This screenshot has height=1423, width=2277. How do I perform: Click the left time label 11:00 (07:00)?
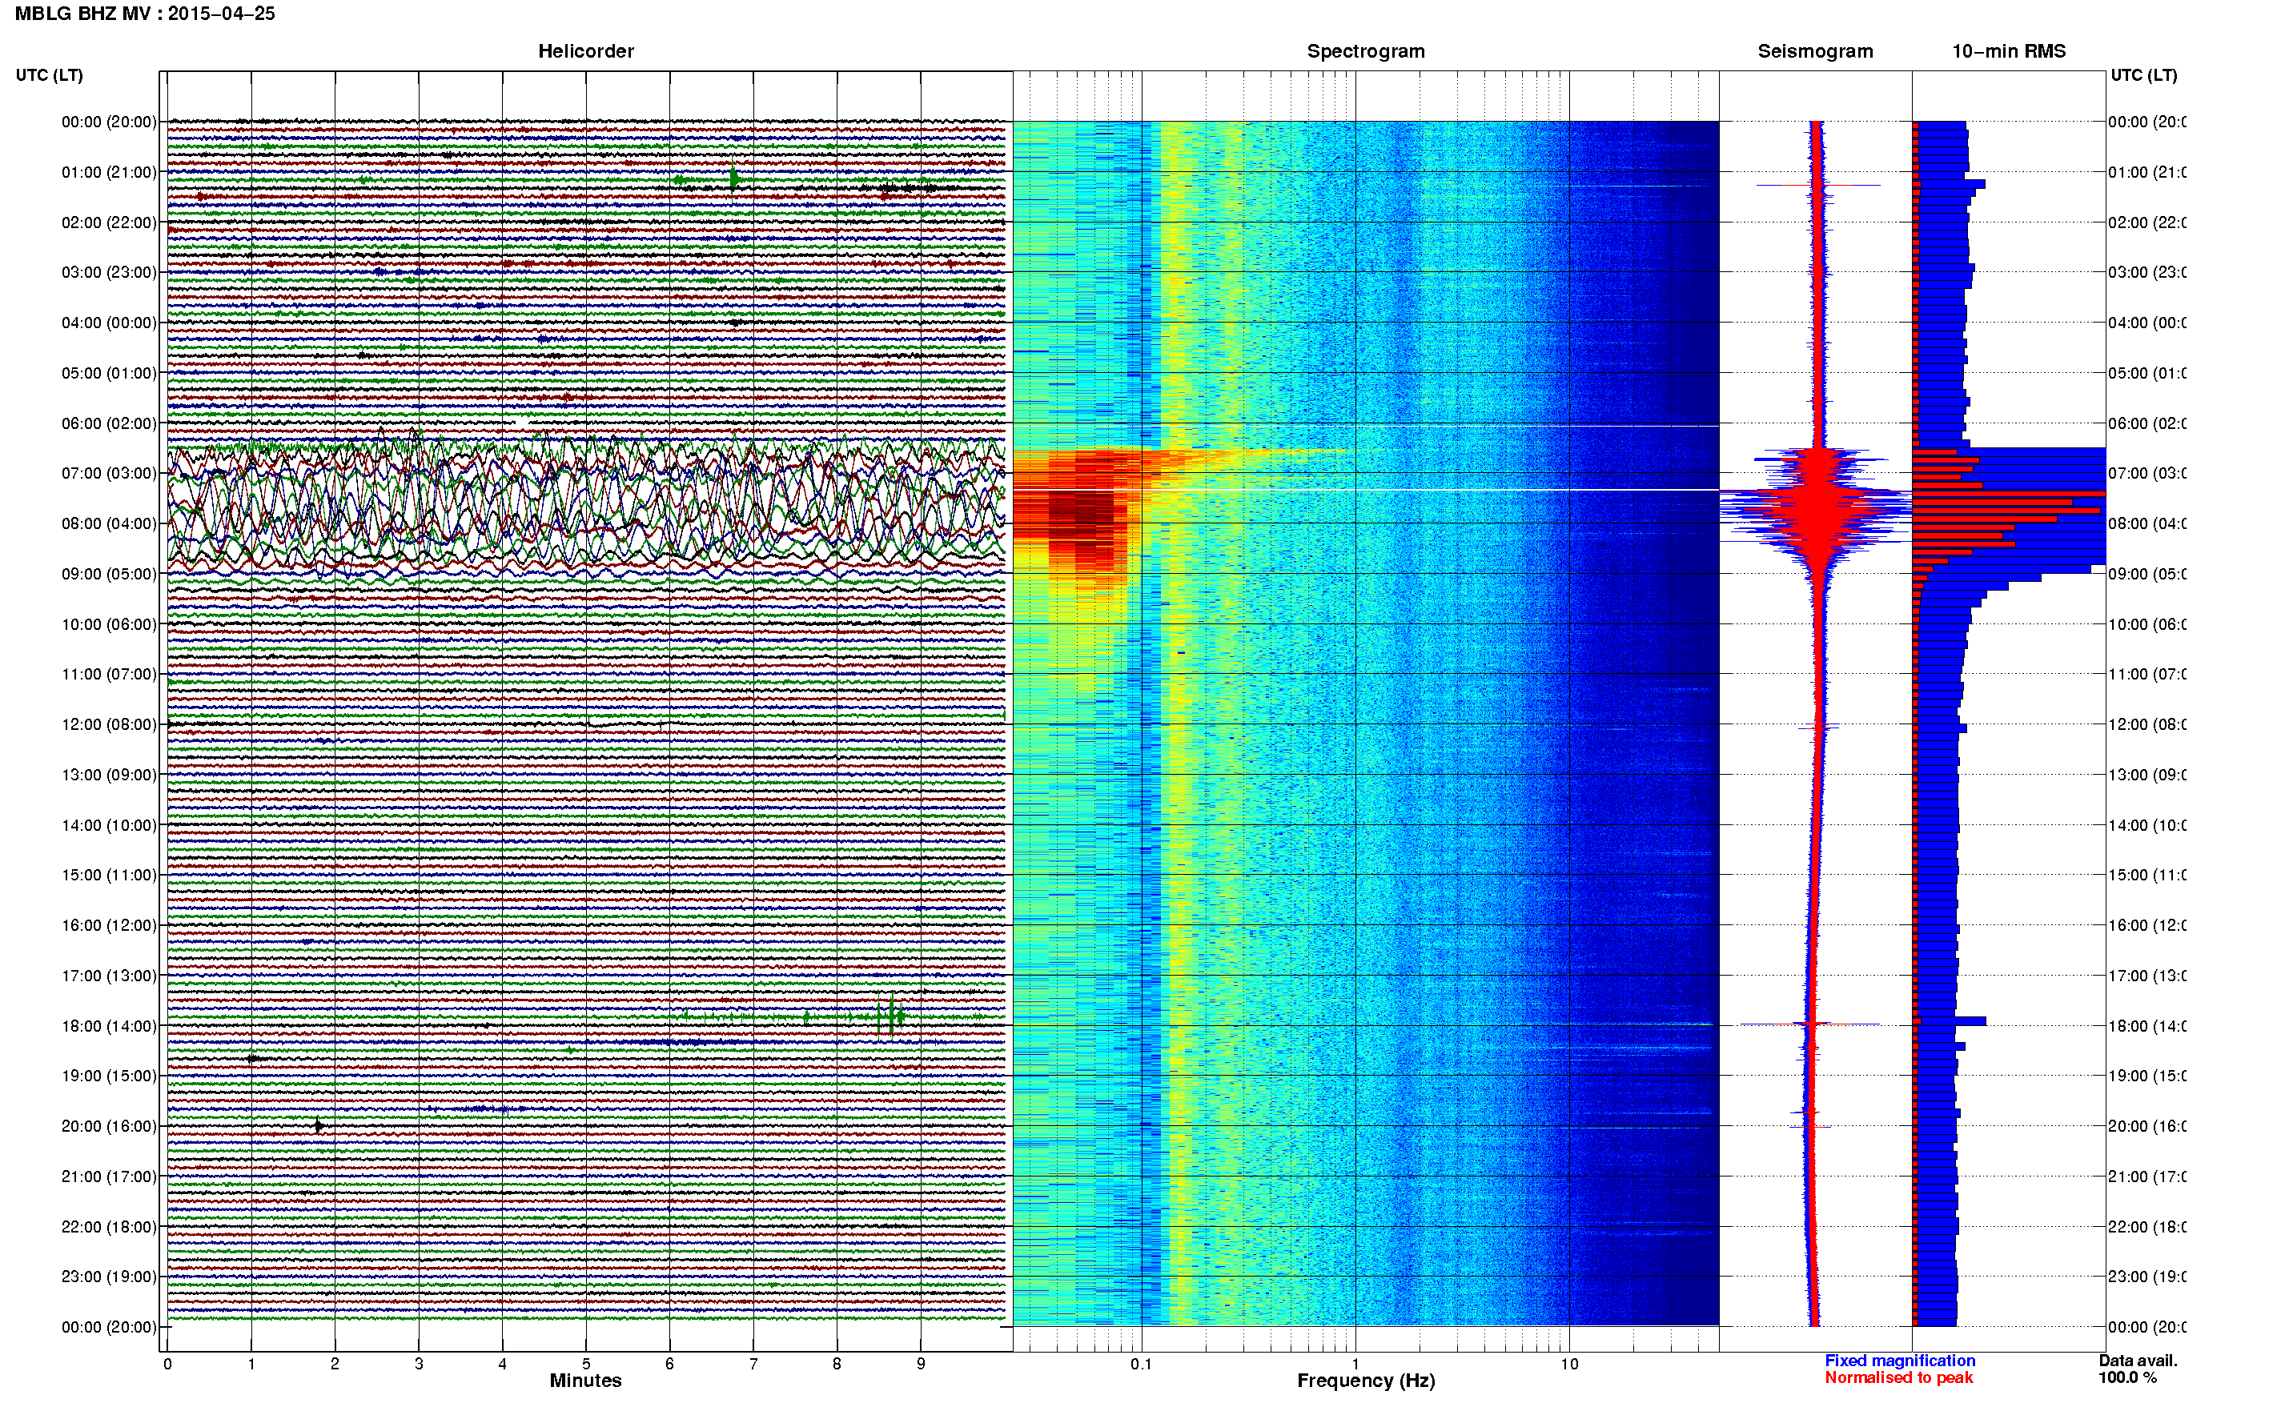tap(109, 675)
